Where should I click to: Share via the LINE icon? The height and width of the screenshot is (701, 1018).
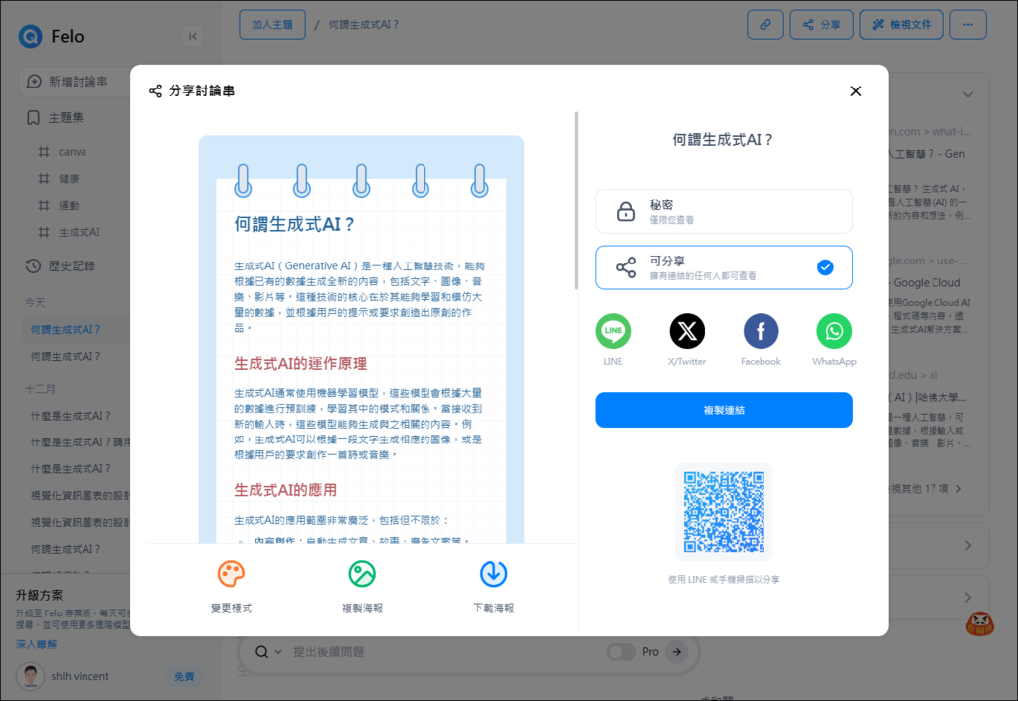coord(613,332)
